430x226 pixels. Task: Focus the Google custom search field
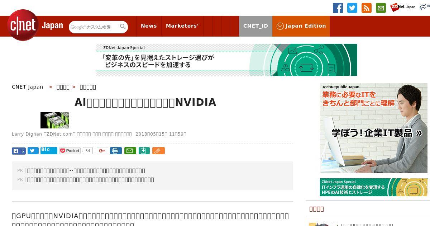click(94, 27)
